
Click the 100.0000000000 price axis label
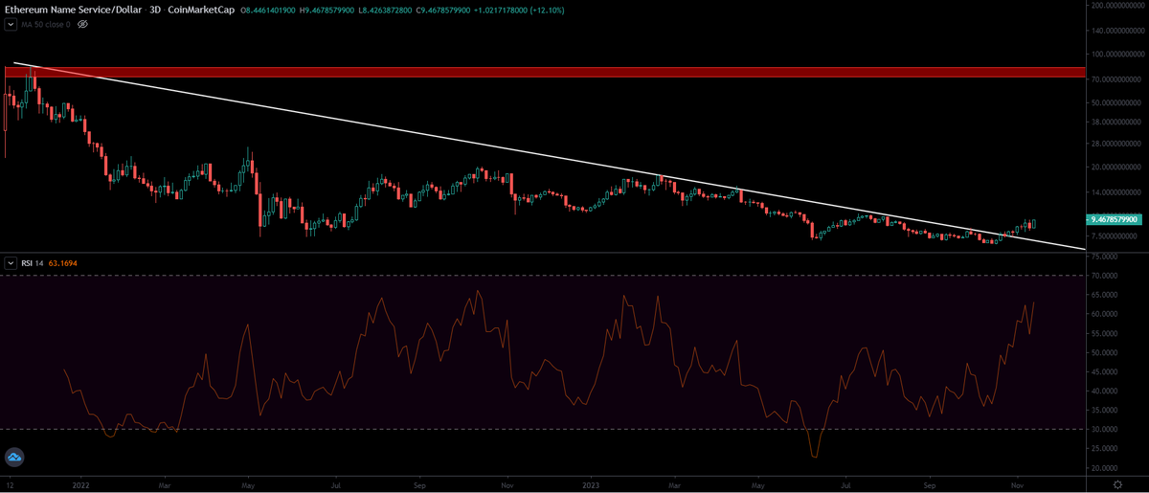(1116, 54)
